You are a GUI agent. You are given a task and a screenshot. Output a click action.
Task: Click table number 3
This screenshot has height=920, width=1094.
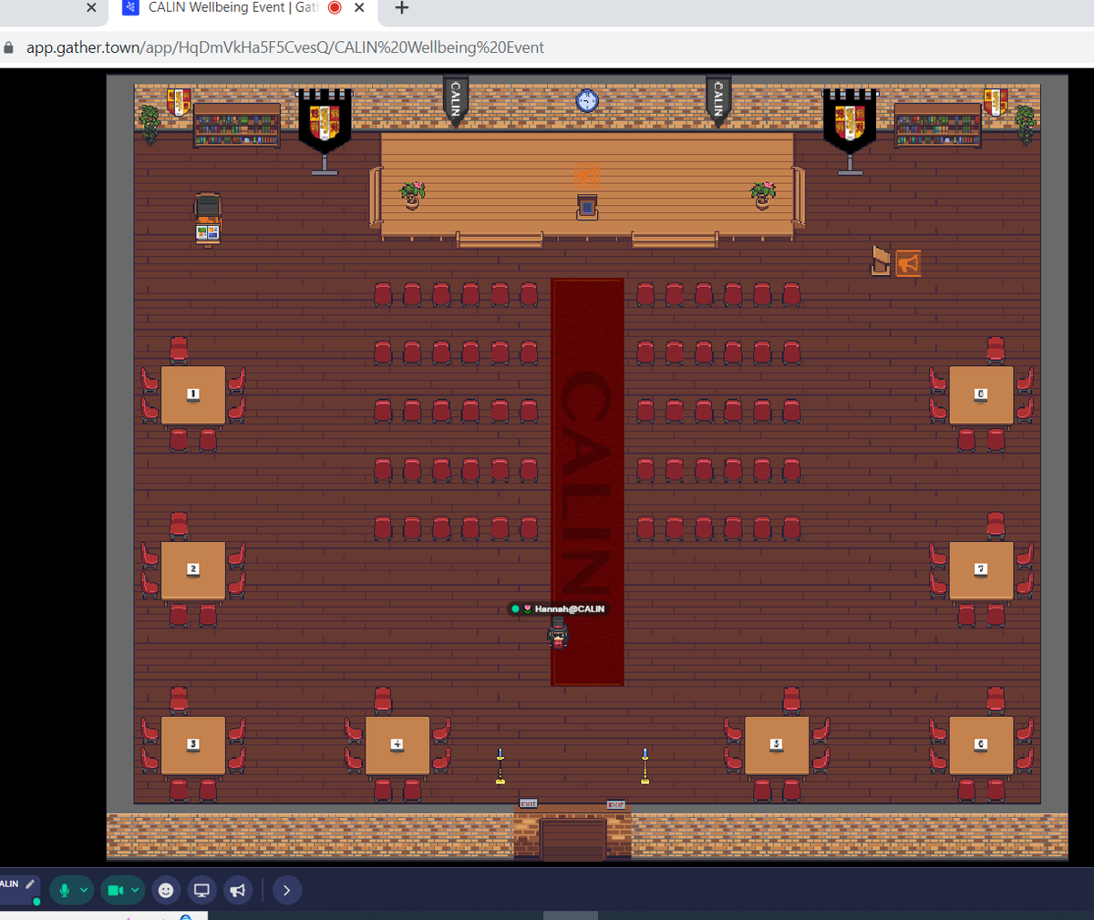(x=193, y=744)
